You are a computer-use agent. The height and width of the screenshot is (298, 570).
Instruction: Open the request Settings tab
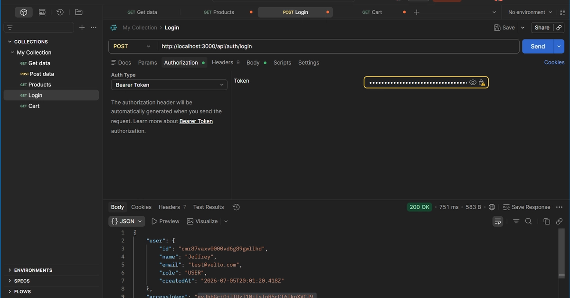click(309, 63)
